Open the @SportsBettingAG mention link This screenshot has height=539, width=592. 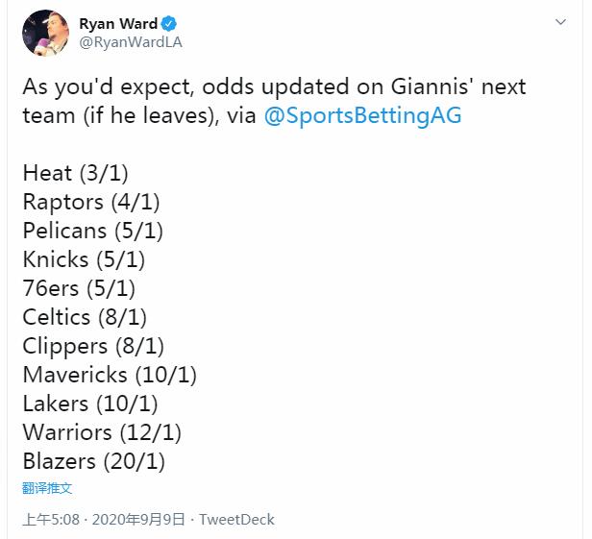[362, 115]
